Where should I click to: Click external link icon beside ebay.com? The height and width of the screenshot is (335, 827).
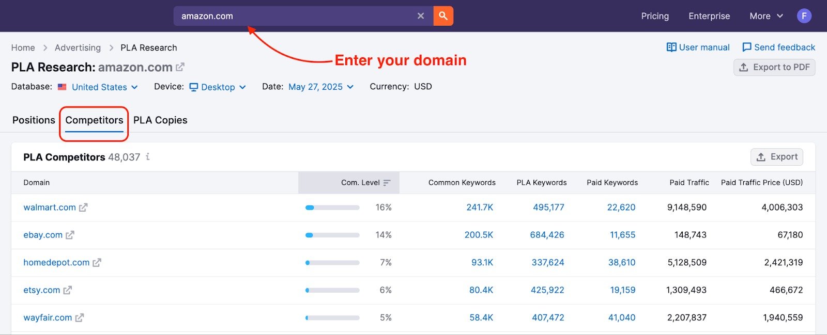click(70, 235)
